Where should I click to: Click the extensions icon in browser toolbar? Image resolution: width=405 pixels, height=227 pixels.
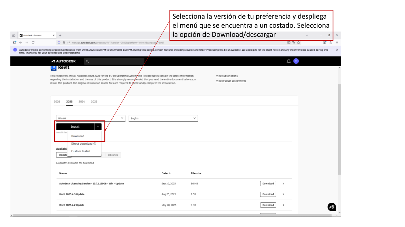[331, 42]
